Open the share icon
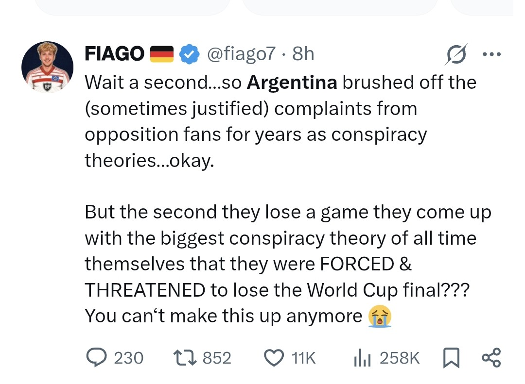 [x=491, y=358]
